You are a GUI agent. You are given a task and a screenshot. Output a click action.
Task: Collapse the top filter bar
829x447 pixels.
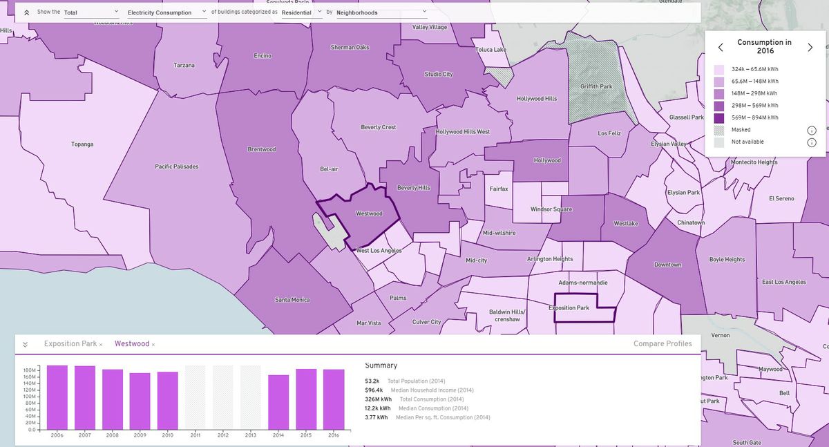[x=25, y=12]
